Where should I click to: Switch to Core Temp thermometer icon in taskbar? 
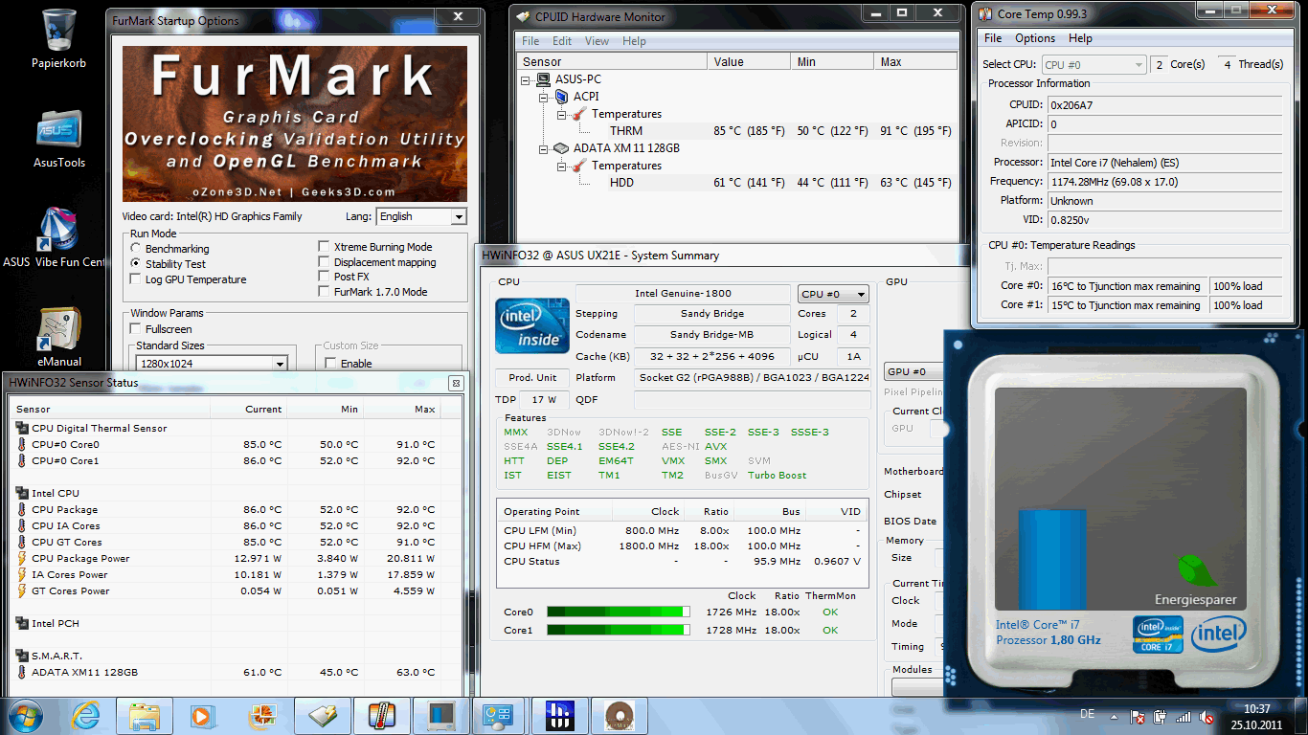click(381, 715)
